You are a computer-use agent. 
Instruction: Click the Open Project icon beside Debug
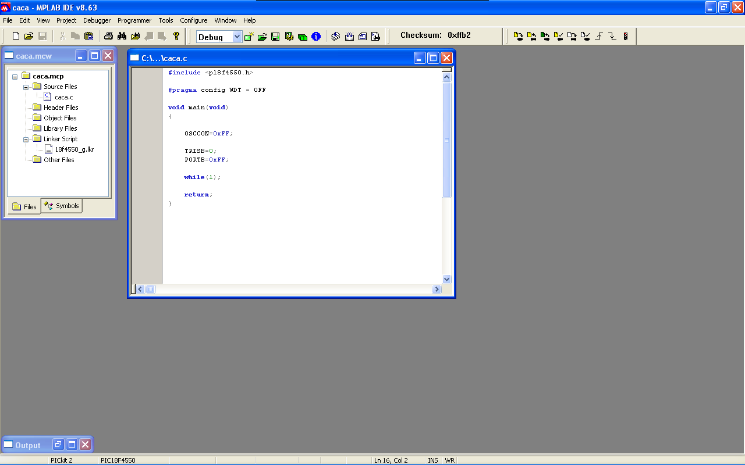262,37
